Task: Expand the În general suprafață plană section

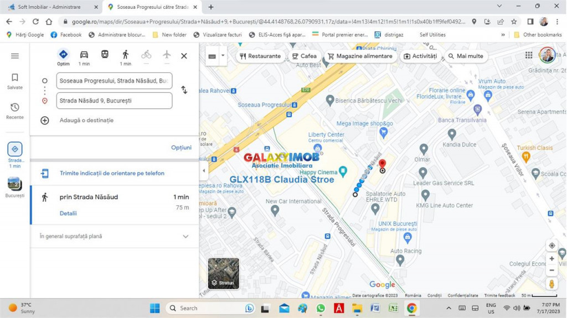Action: coord(185,236)
